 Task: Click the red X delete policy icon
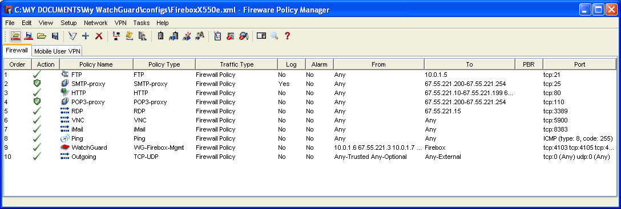[99, 36]
